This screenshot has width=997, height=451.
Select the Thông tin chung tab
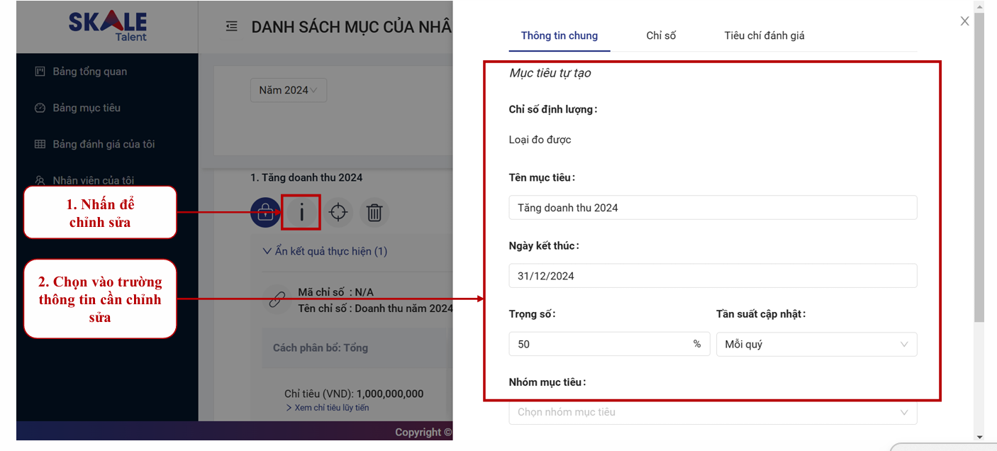coord(559,35)
